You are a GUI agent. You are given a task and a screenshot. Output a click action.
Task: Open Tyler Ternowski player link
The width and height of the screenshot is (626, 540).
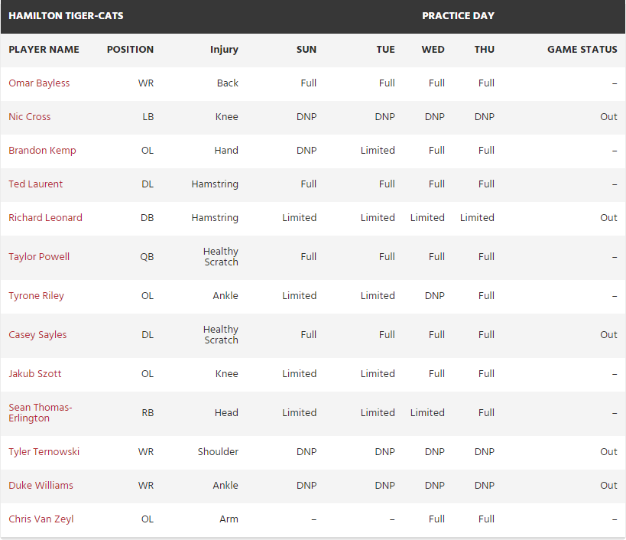[x=44, y=452]
